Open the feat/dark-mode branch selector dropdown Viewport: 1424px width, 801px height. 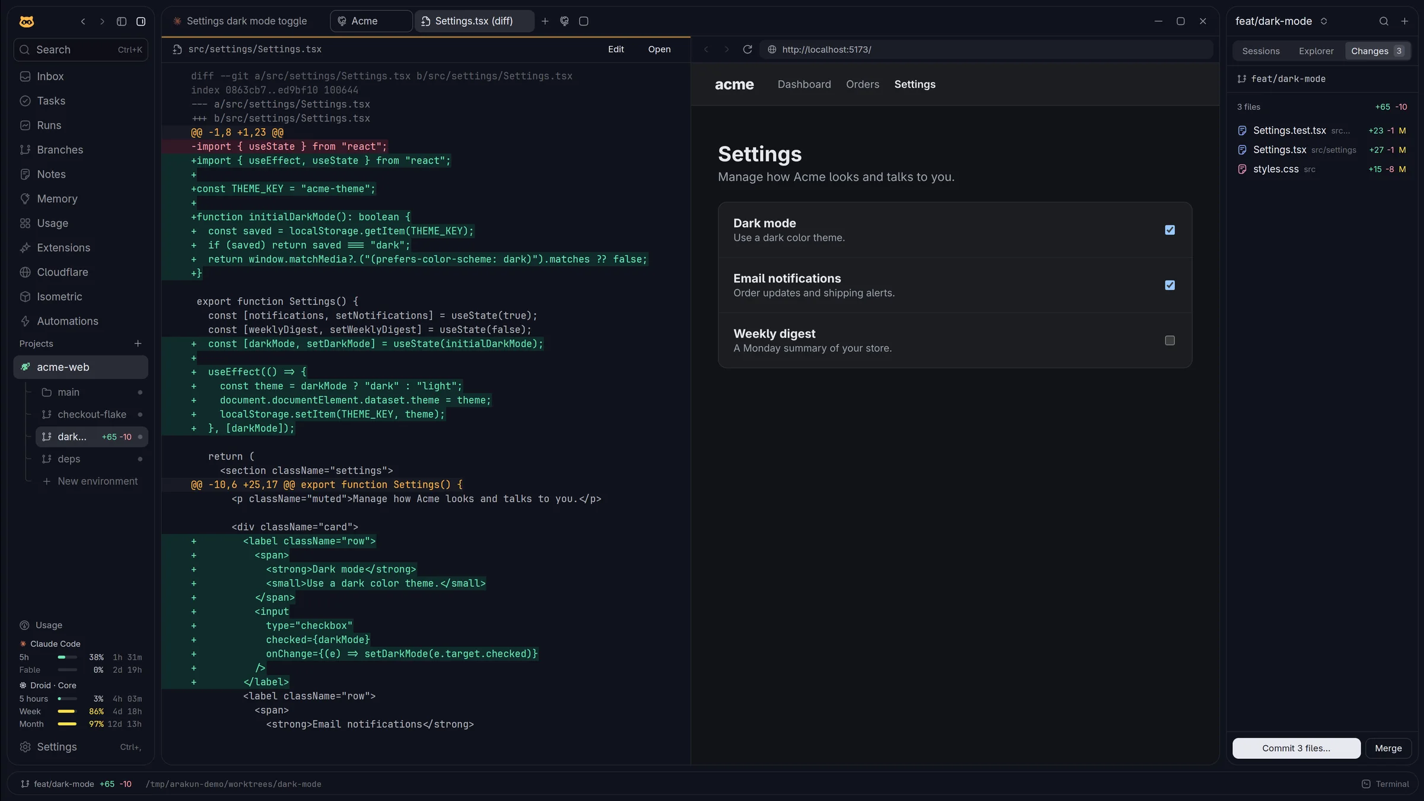tap(1281, 21)
